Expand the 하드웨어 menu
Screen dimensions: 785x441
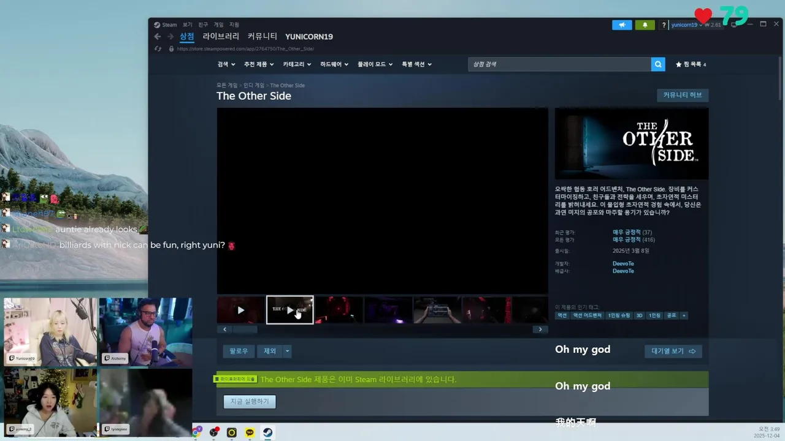pyautogui.click(x=334, y=64)
